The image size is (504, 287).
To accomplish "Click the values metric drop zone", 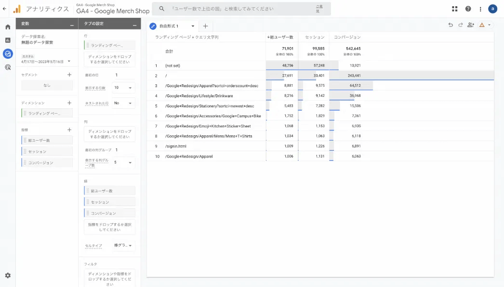I will click(x=109, y=227).
